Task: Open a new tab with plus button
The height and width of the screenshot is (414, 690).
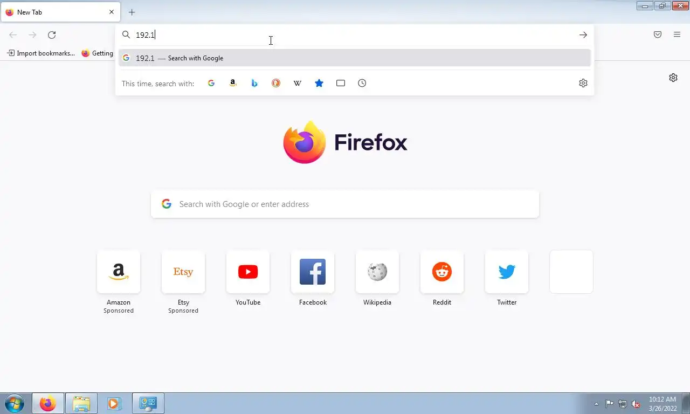Action: pyautogui.click(x=132, y=12)
